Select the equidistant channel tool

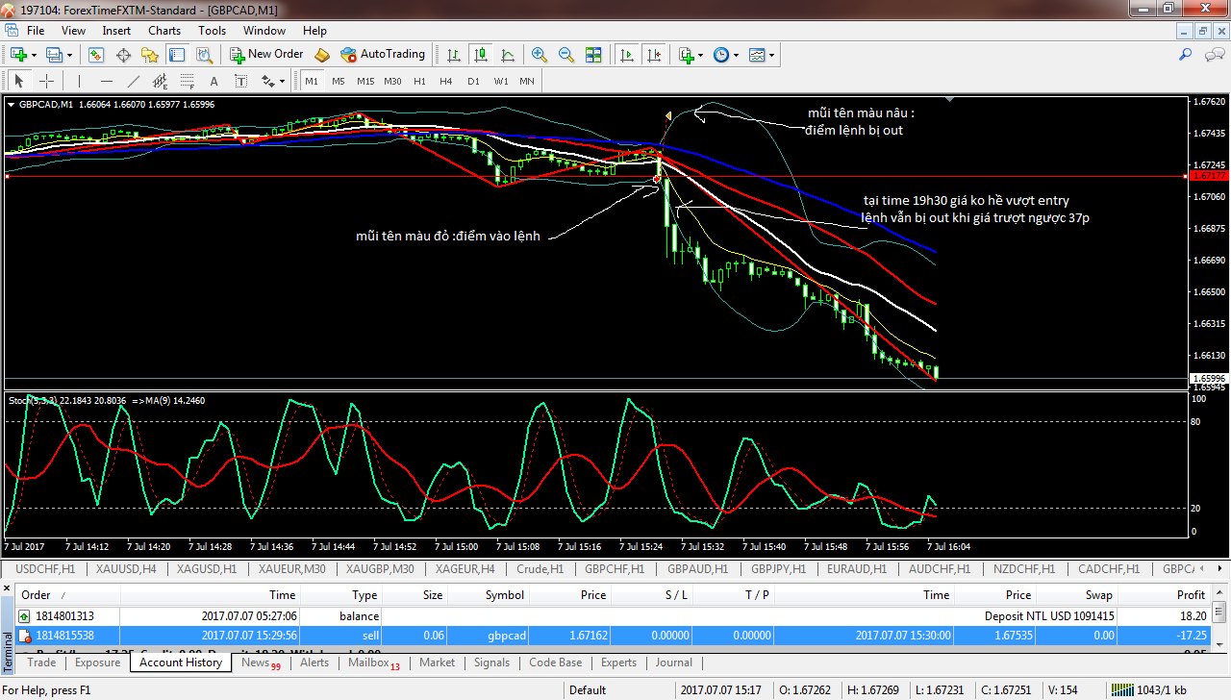coord(161,81)
